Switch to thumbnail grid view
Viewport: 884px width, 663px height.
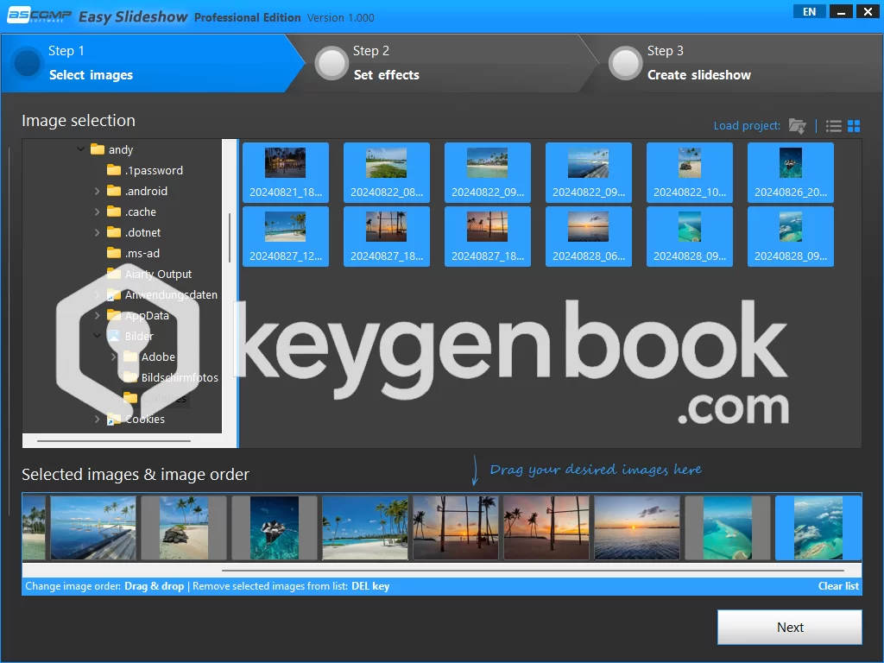(854, 126)
